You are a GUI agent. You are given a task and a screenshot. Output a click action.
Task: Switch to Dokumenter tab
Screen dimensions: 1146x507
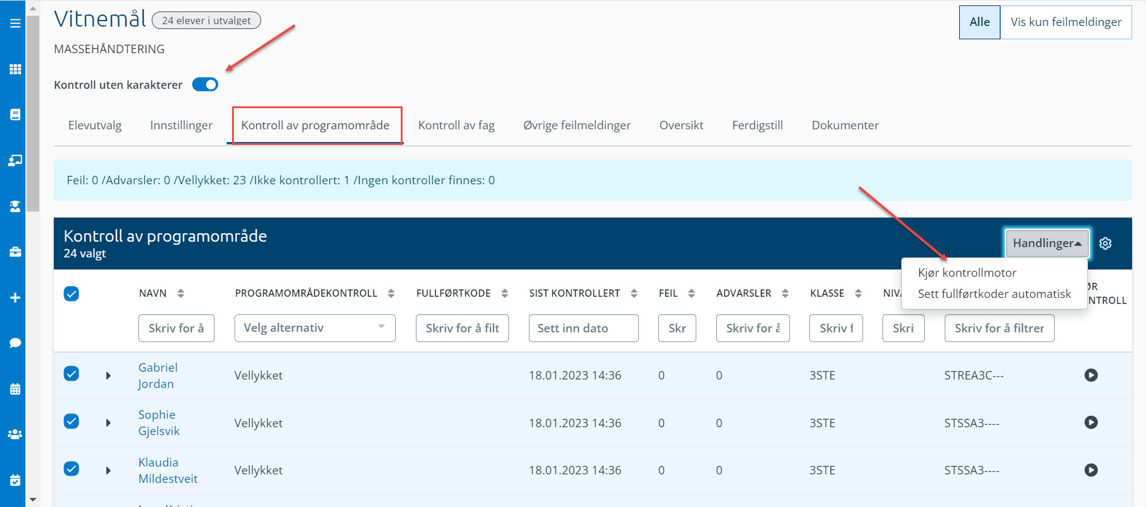point(845,125)
